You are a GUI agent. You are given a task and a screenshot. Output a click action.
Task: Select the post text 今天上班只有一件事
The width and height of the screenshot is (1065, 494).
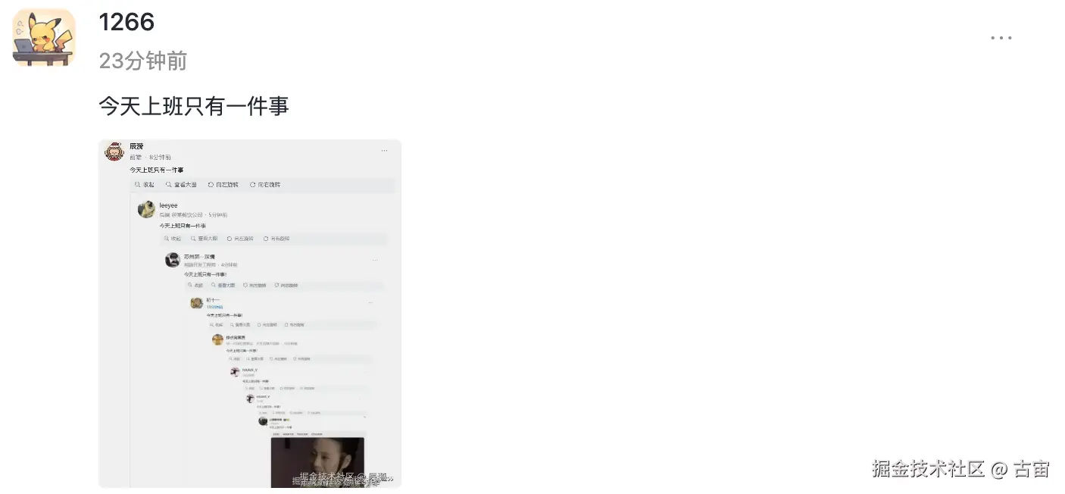tap(194, 106)
